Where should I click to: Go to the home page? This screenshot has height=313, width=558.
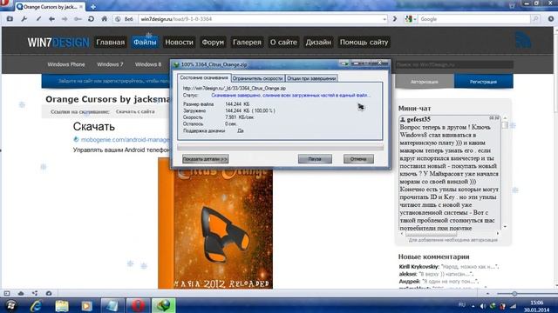(x=105, y=19)
